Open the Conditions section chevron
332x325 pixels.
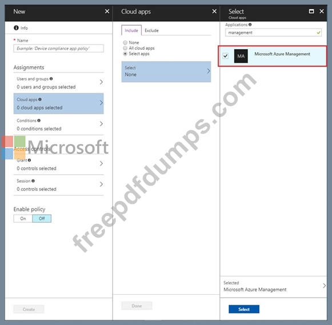(101, 124)
